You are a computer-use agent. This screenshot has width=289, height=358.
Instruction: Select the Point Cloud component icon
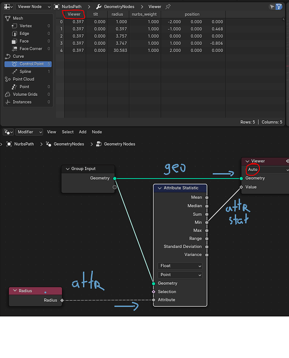[x=8, y=79]
